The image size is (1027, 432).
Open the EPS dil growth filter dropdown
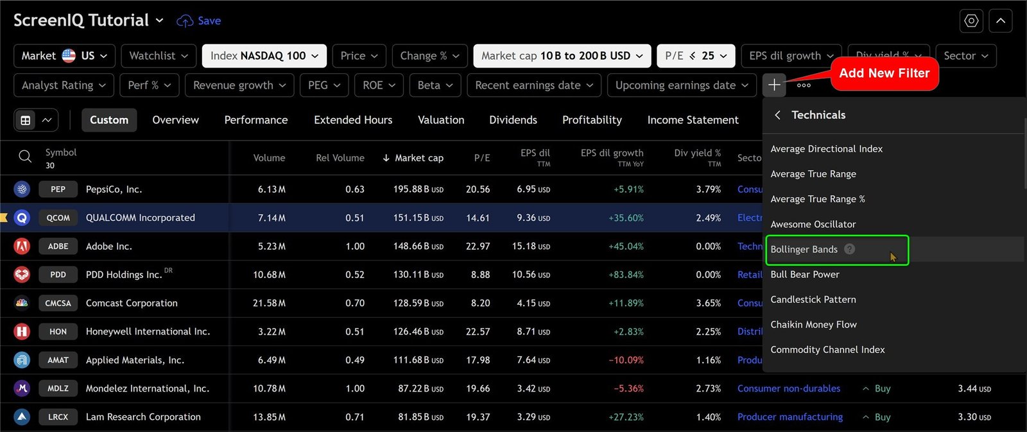tap(791, 56)
